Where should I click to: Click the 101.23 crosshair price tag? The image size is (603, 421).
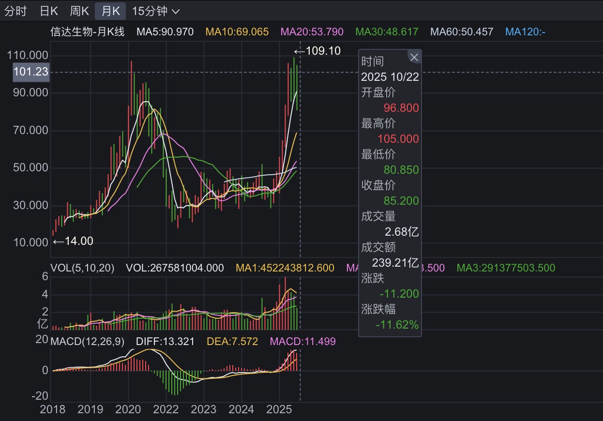pos(31,72)
